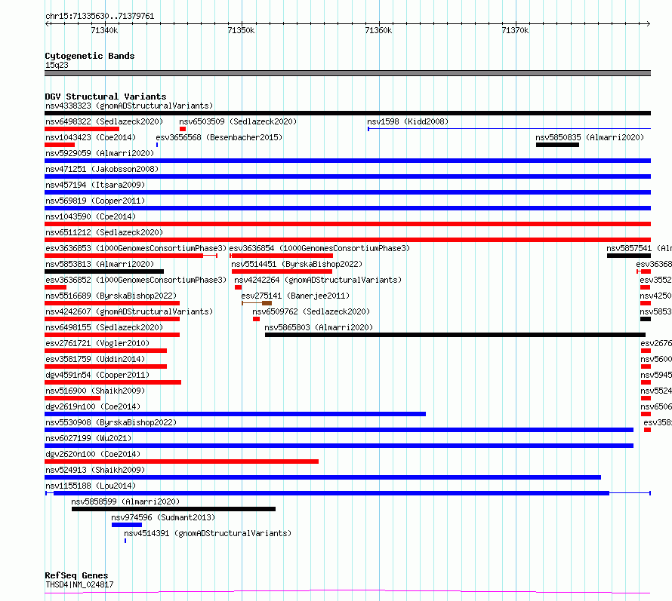Screen dimensions: 672x601
Task: Click esv3636854 1000Genomes variant label
Action: (319, 248)
